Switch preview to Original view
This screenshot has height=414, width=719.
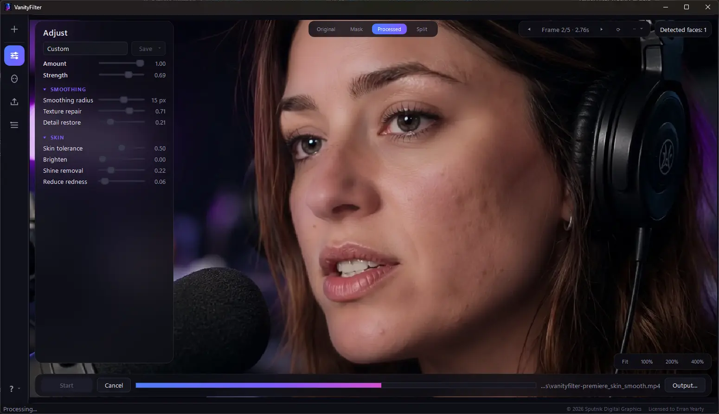coord(326,29)
